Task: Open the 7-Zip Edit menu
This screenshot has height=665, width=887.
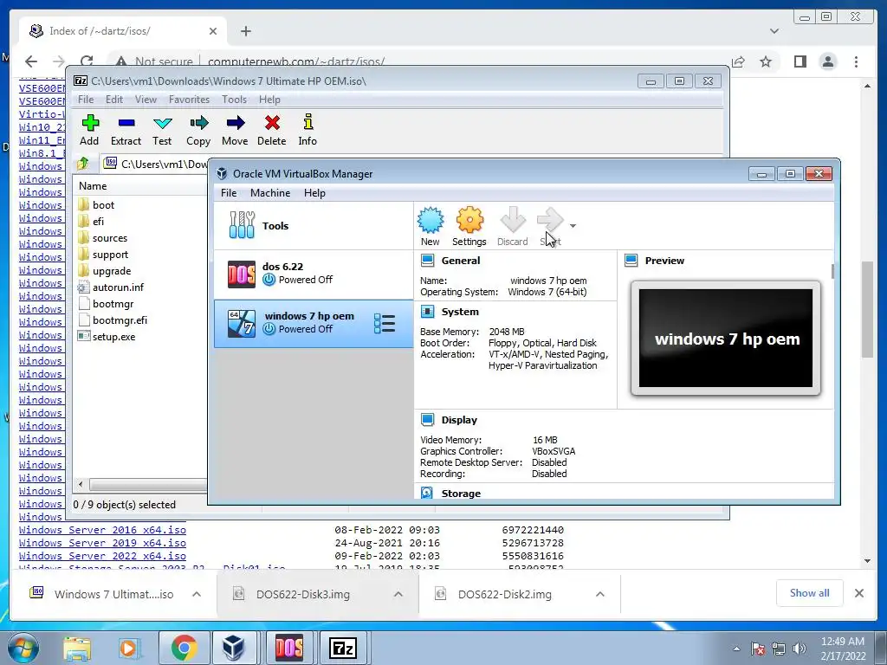Action: tap(113, 100)
